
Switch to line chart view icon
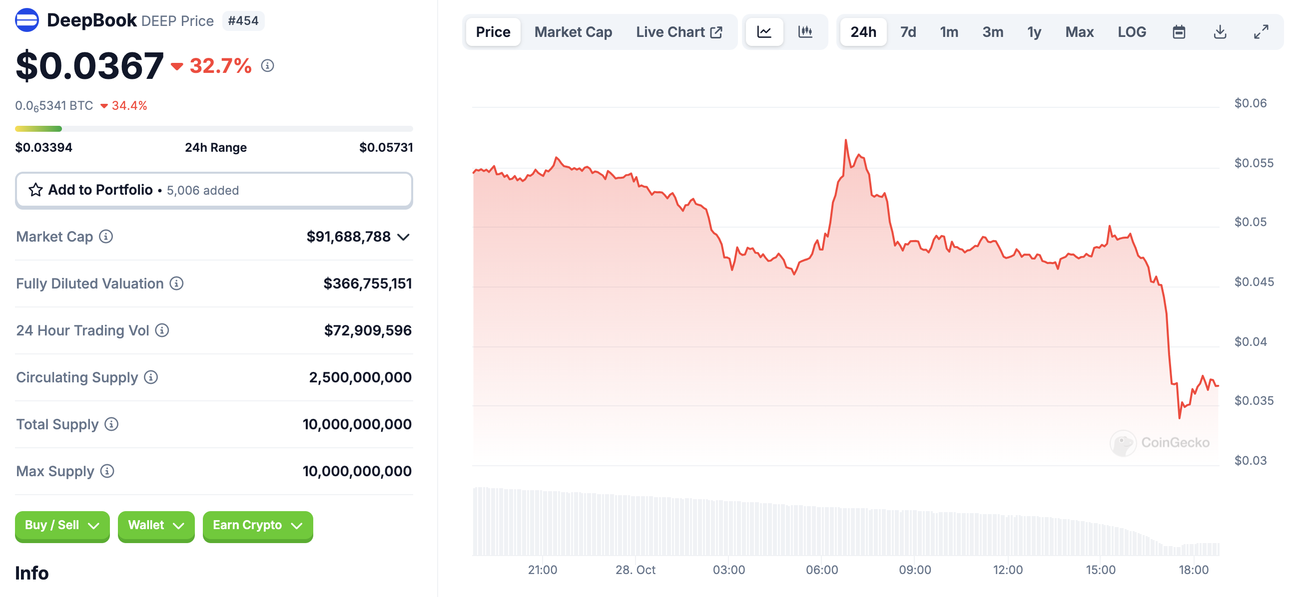(x=764, y=32)
